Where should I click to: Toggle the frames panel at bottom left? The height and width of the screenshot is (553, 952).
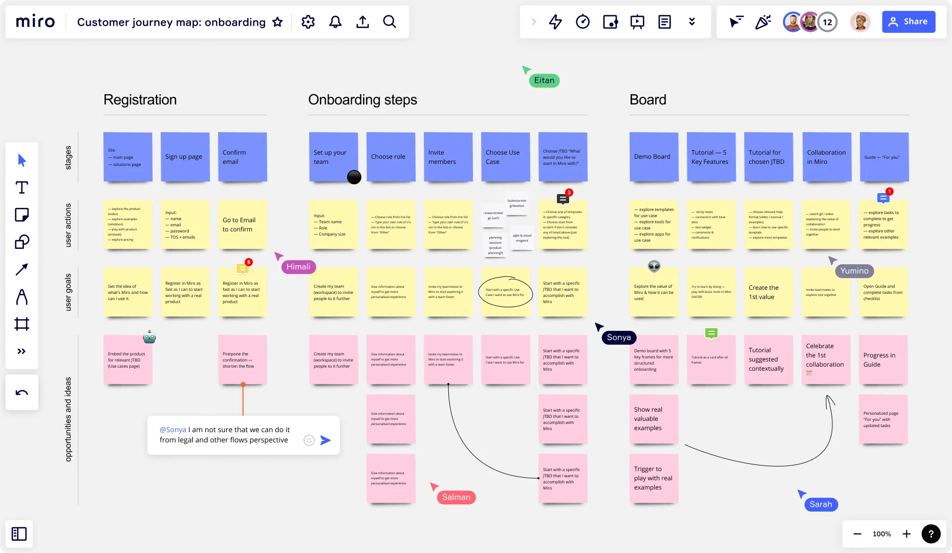(19, 534)
